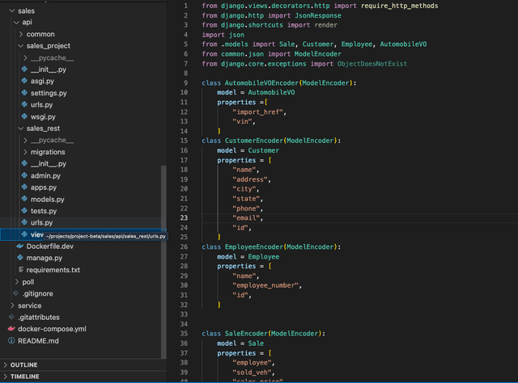The width and height of the screenshot is (518, 383).
Task: Click the Python icon next to manage.py
Action: 19,258
